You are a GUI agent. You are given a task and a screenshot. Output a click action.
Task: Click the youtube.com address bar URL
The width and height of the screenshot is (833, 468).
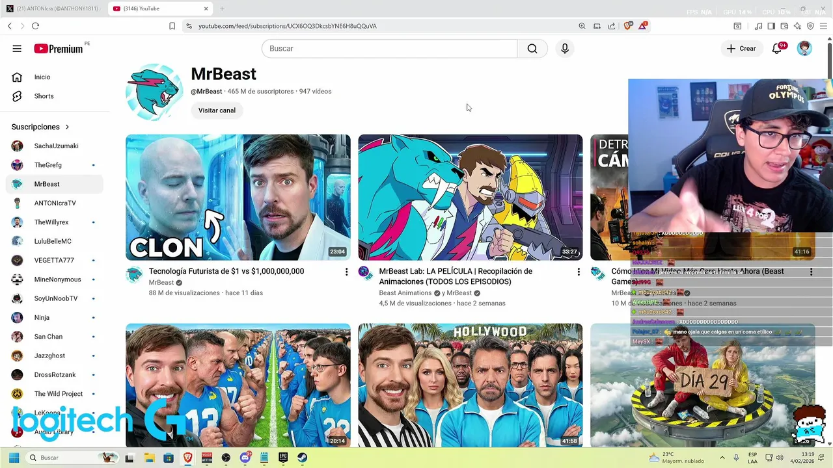pos(288,26)
